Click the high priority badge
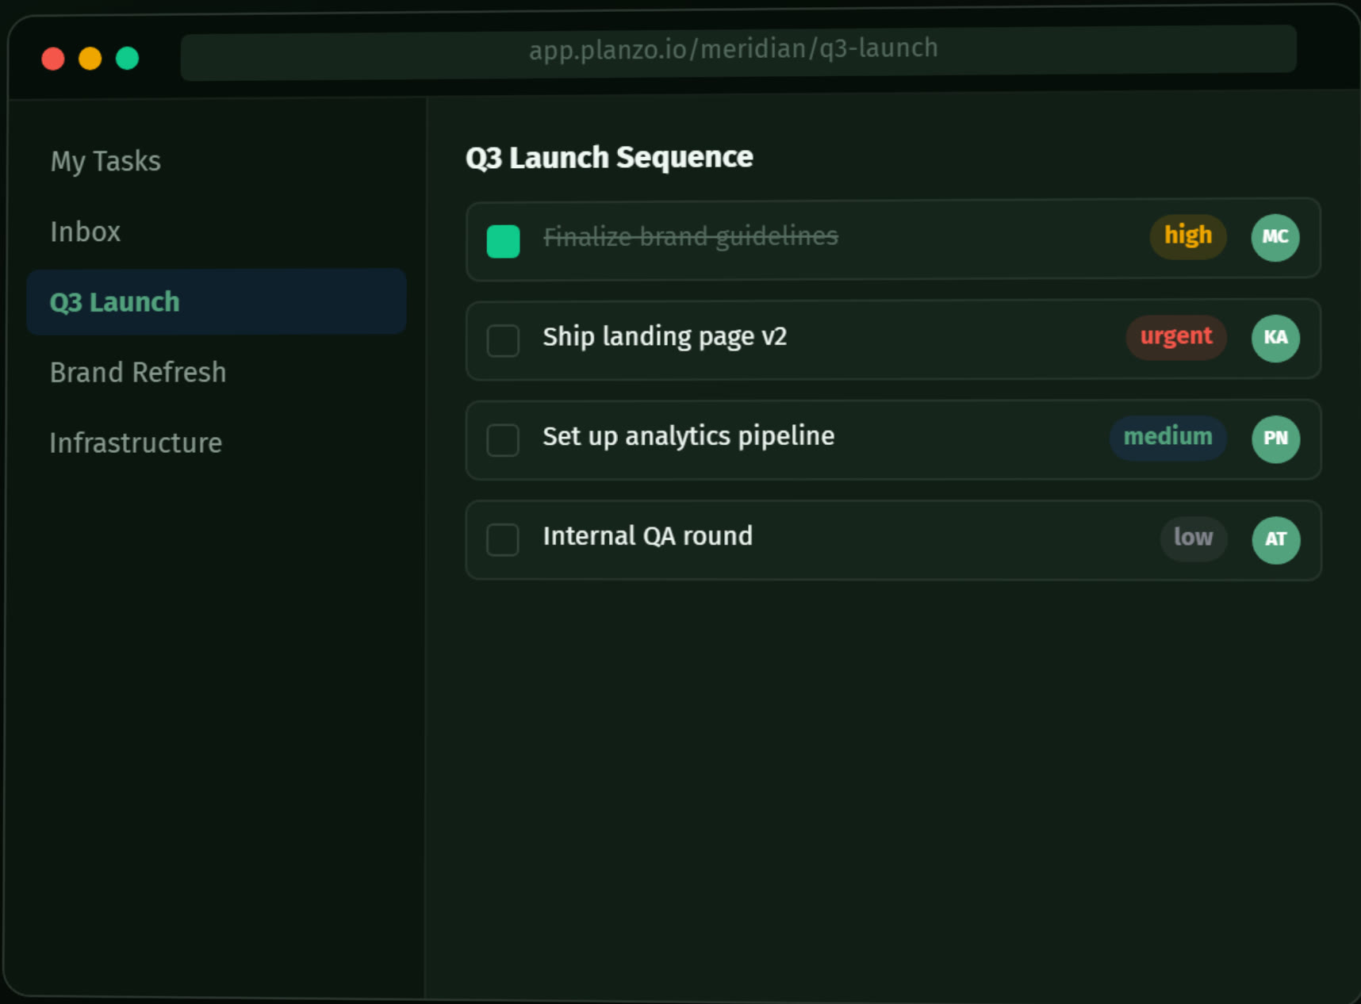1361x1004 pixels. pos(1187,236)
